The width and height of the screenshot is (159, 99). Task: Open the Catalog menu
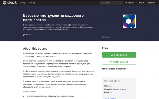[22, 3]
